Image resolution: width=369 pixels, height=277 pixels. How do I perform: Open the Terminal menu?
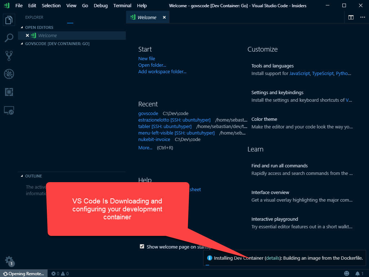click(x=122, y=5)
